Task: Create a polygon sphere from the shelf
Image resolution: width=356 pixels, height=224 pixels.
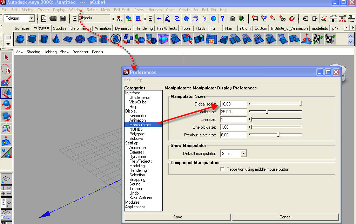Action: tap(20, 39)
